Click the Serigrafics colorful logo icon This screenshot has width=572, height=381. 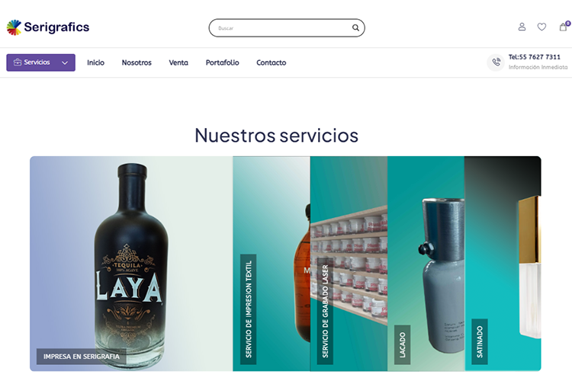click(14, 27)
